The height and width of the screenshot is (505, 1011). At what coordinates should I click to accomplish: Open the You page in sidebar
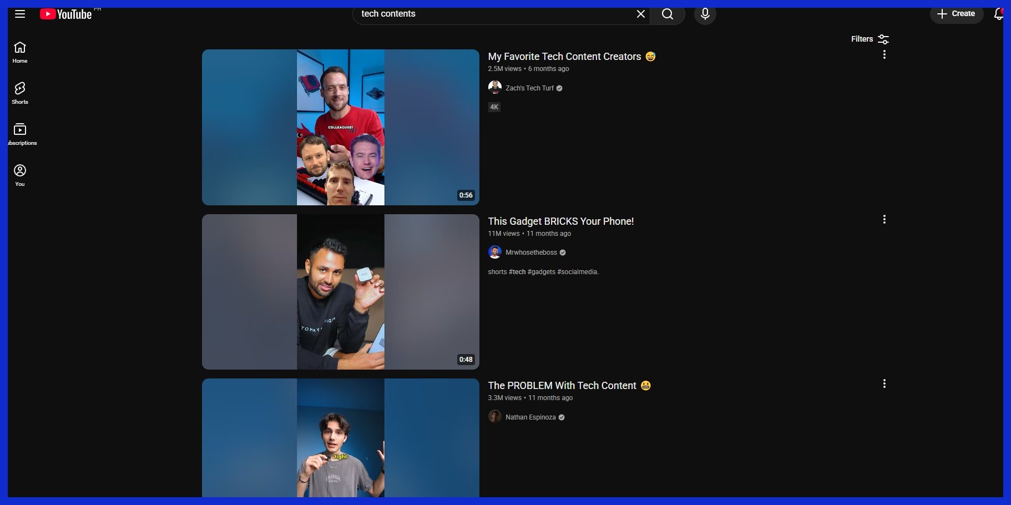[x=20, y=175]
